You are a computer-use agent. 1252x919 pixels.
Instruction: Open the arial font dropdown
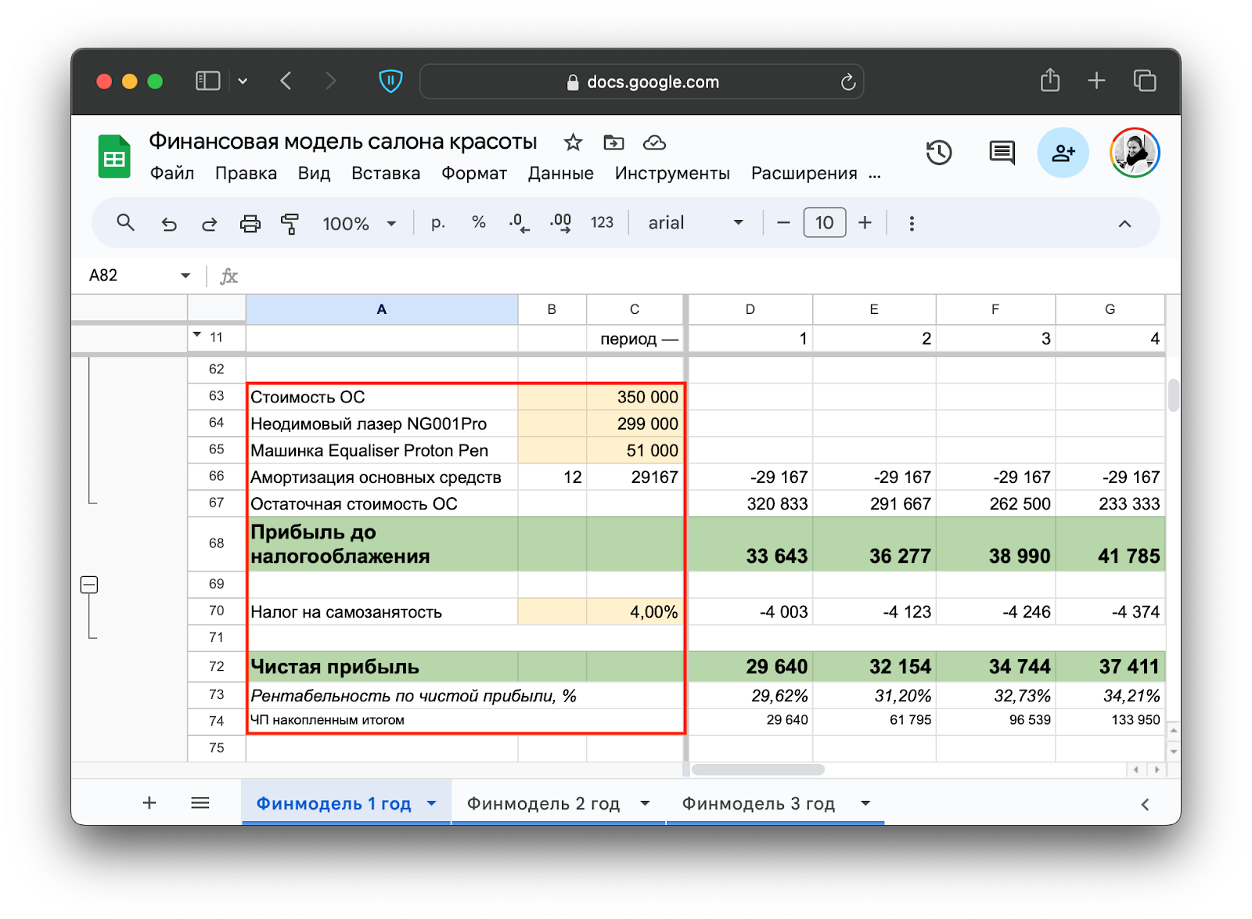pos(695,223)
